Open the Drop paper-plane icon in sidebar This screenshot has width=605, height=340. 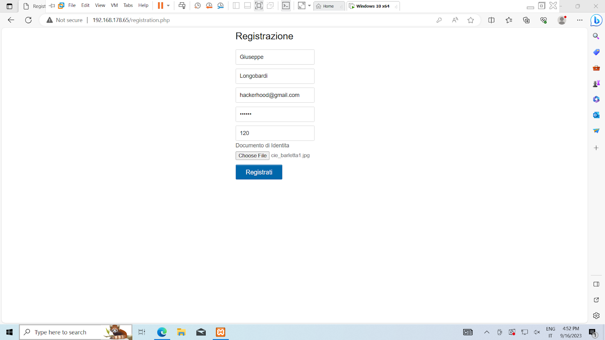pos(596,131)
